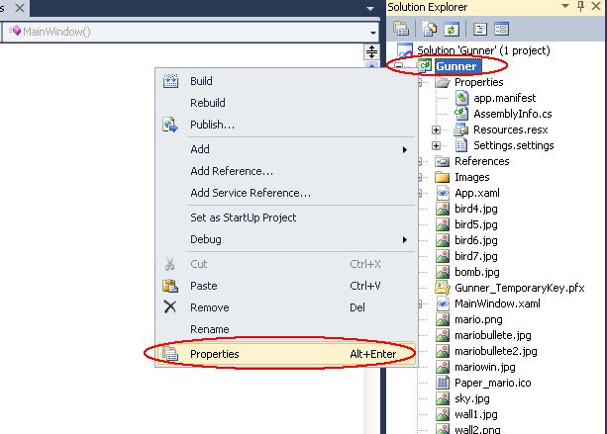607x434 pixels.
Task: Select wall1.jpg in Solution Explorer
Action: pyautogui.click(x=476, y=414)
